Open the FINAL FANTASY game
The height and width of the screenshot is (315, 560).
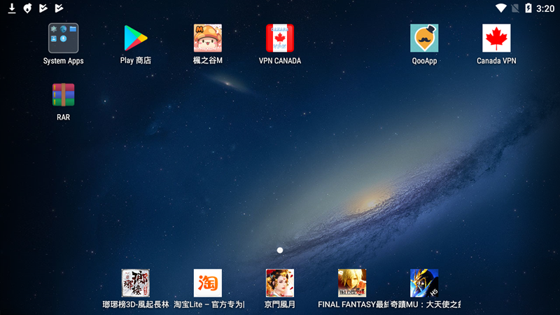pyautogui.click(x=352, y=283)
